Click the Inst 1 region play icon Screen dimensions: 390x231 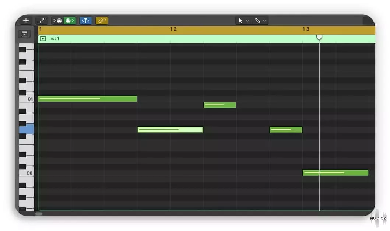point(43,39)
